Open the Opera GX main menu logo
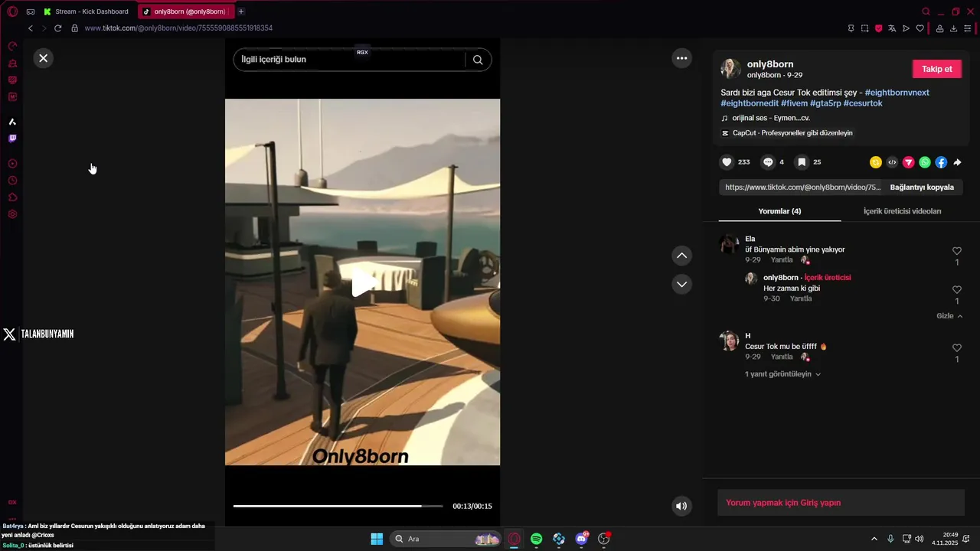 (x=12, y=11)
